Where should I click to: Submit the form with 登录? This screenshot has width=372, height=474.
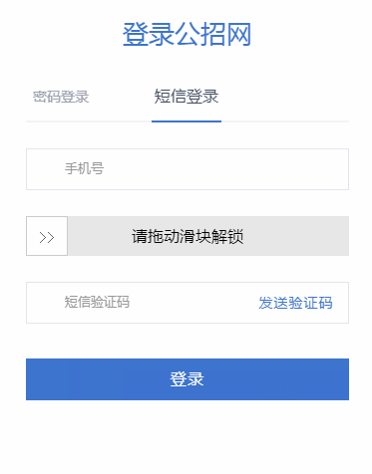187,379
